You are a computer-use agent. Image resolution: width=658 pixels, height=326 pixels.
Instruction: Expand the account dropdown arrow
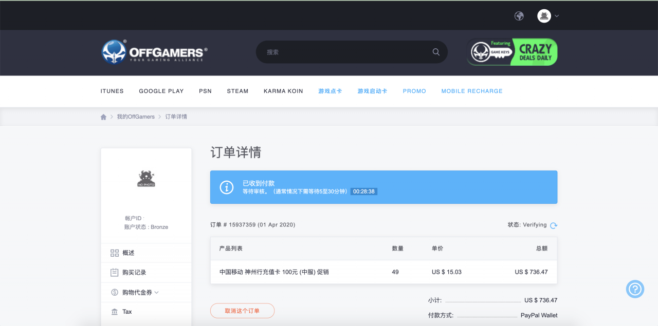(557, 16)
